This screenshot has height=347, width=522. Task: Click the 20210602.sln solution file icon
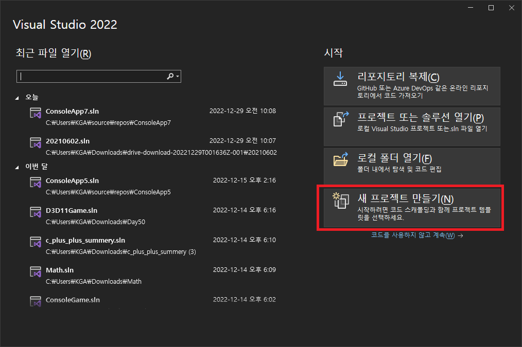(36, 142)
